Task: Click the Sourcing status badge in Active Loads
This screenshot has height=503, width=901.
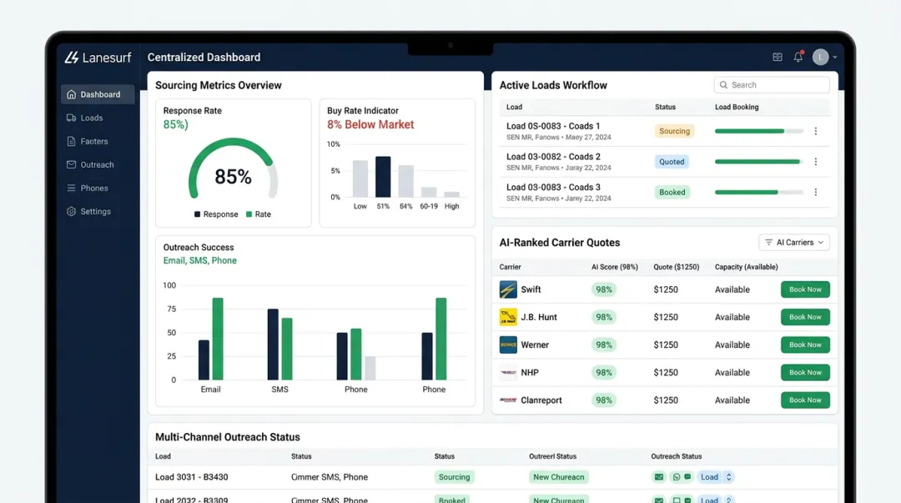Action: [x=674, y=131]
